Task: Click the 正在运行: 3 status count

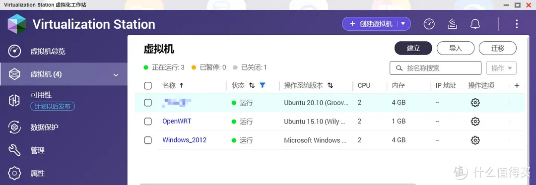Action: tap(164, 67)
